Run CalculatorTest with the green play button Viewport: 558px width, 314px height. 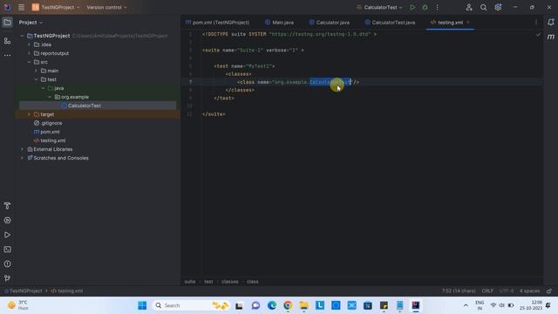(x=412, y=7)
